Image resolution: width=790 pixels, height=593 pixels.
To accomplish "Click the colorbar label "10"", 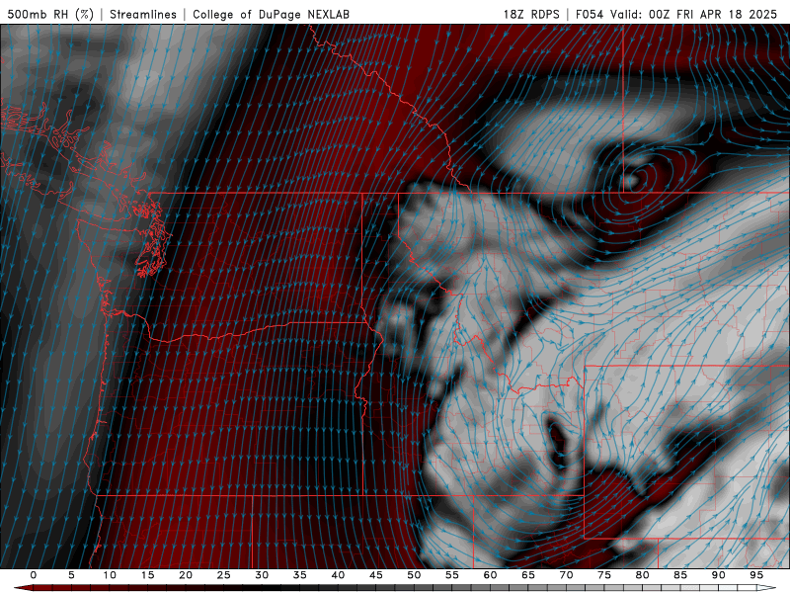I will click(x=110, y=575).
